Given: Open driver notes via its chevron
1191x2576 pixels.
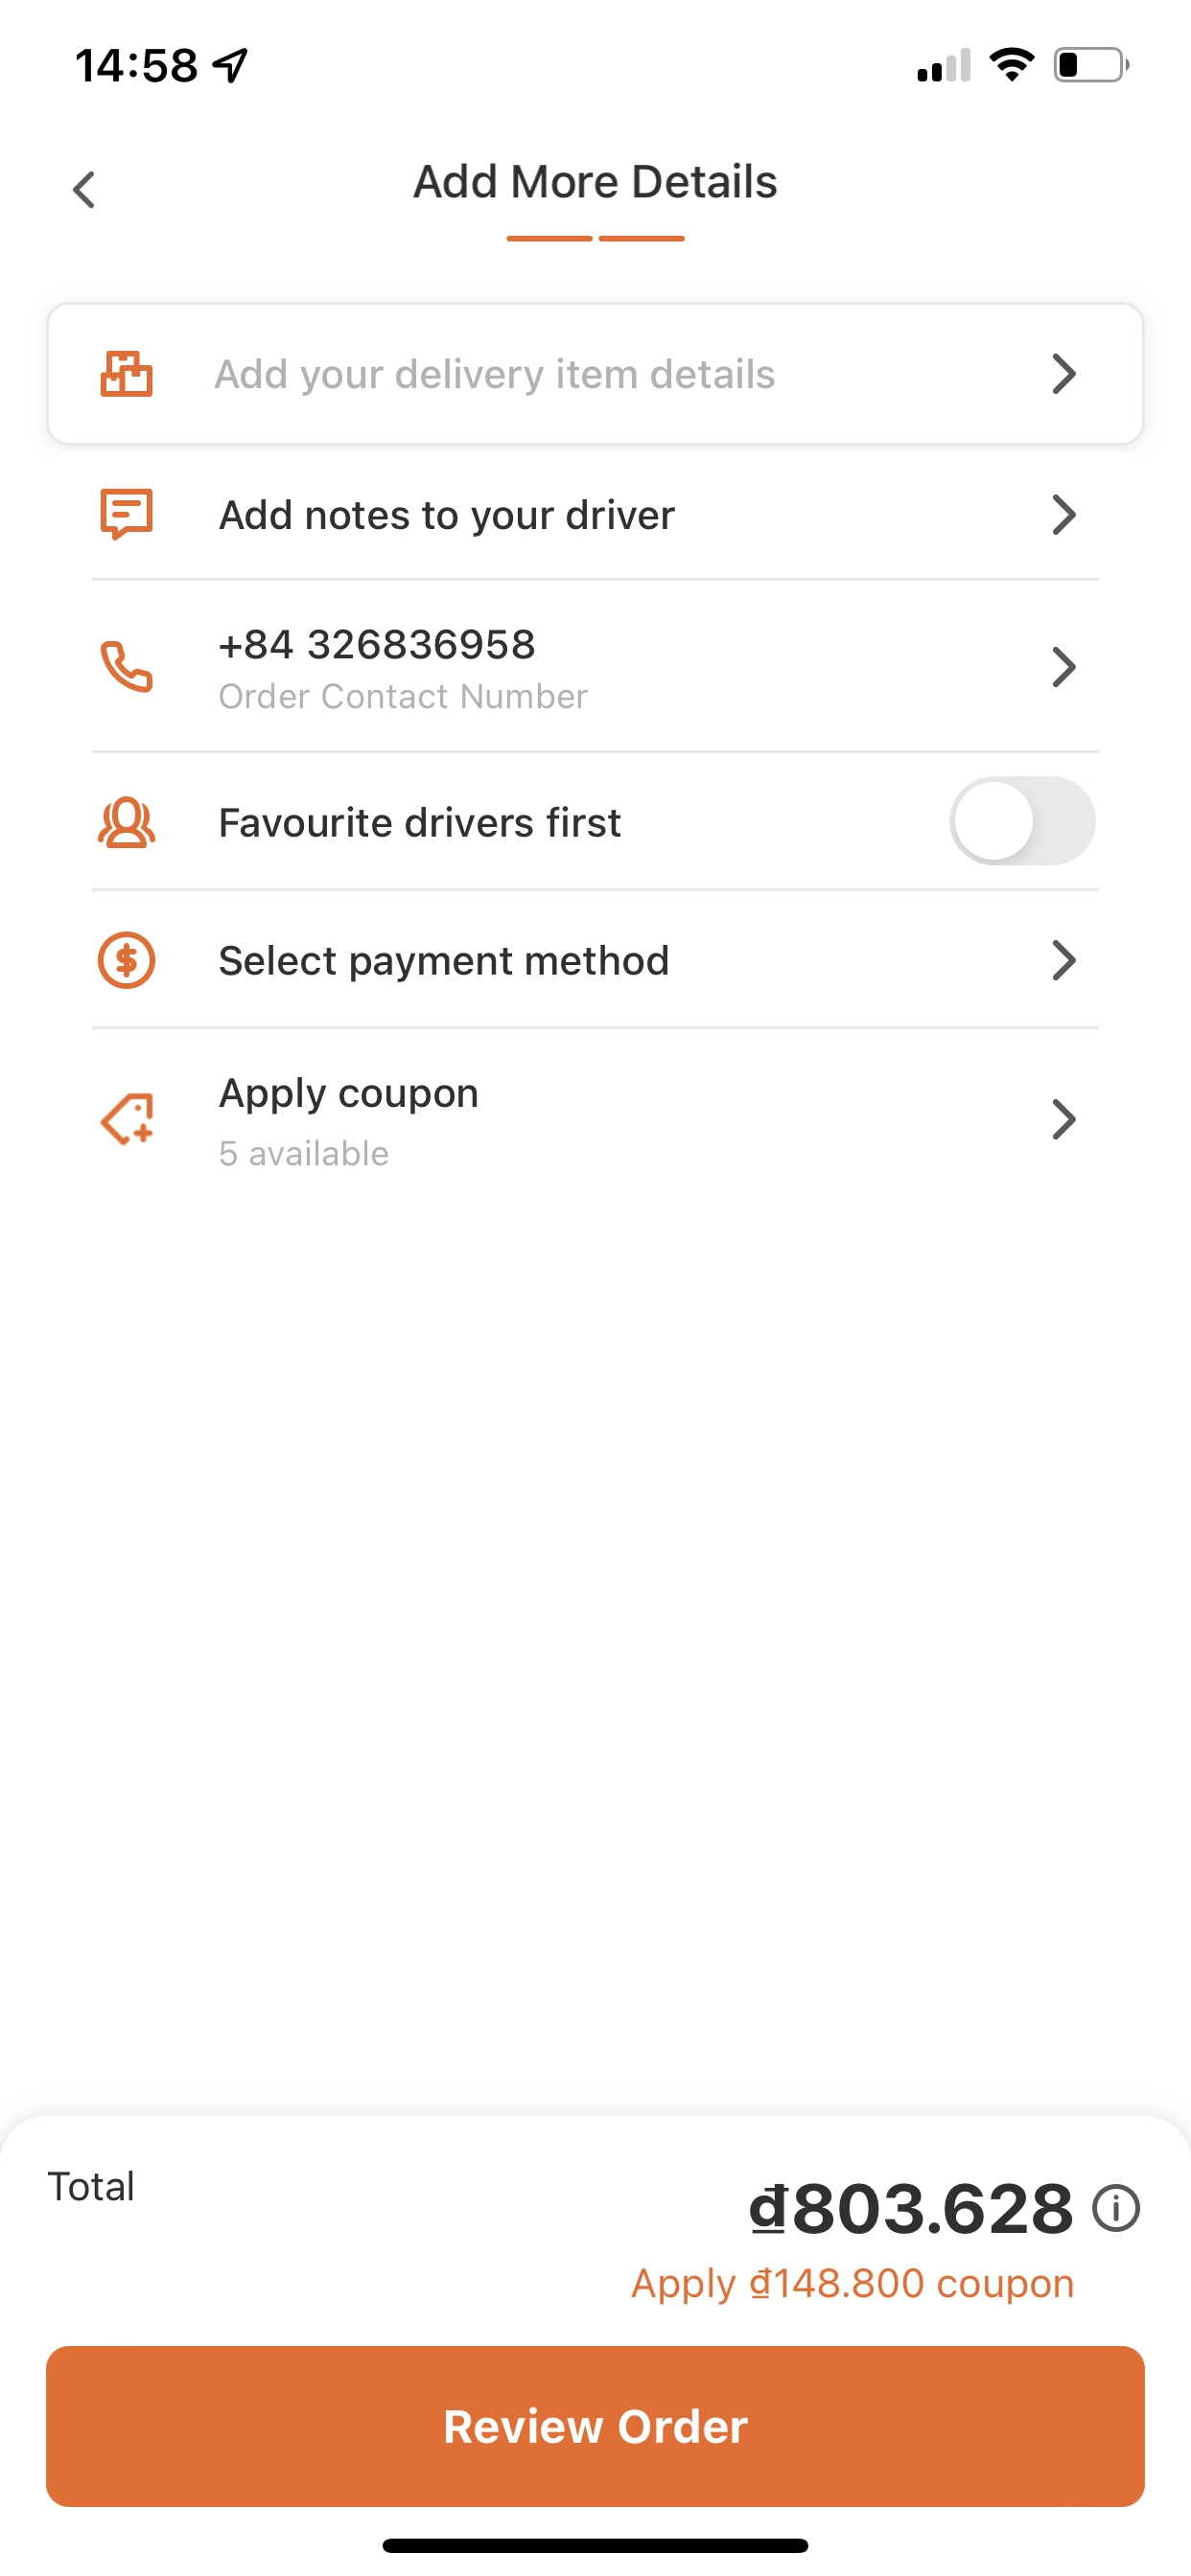Looking at the screenshot, I should pyautogui.click(x=1063, y=515).
